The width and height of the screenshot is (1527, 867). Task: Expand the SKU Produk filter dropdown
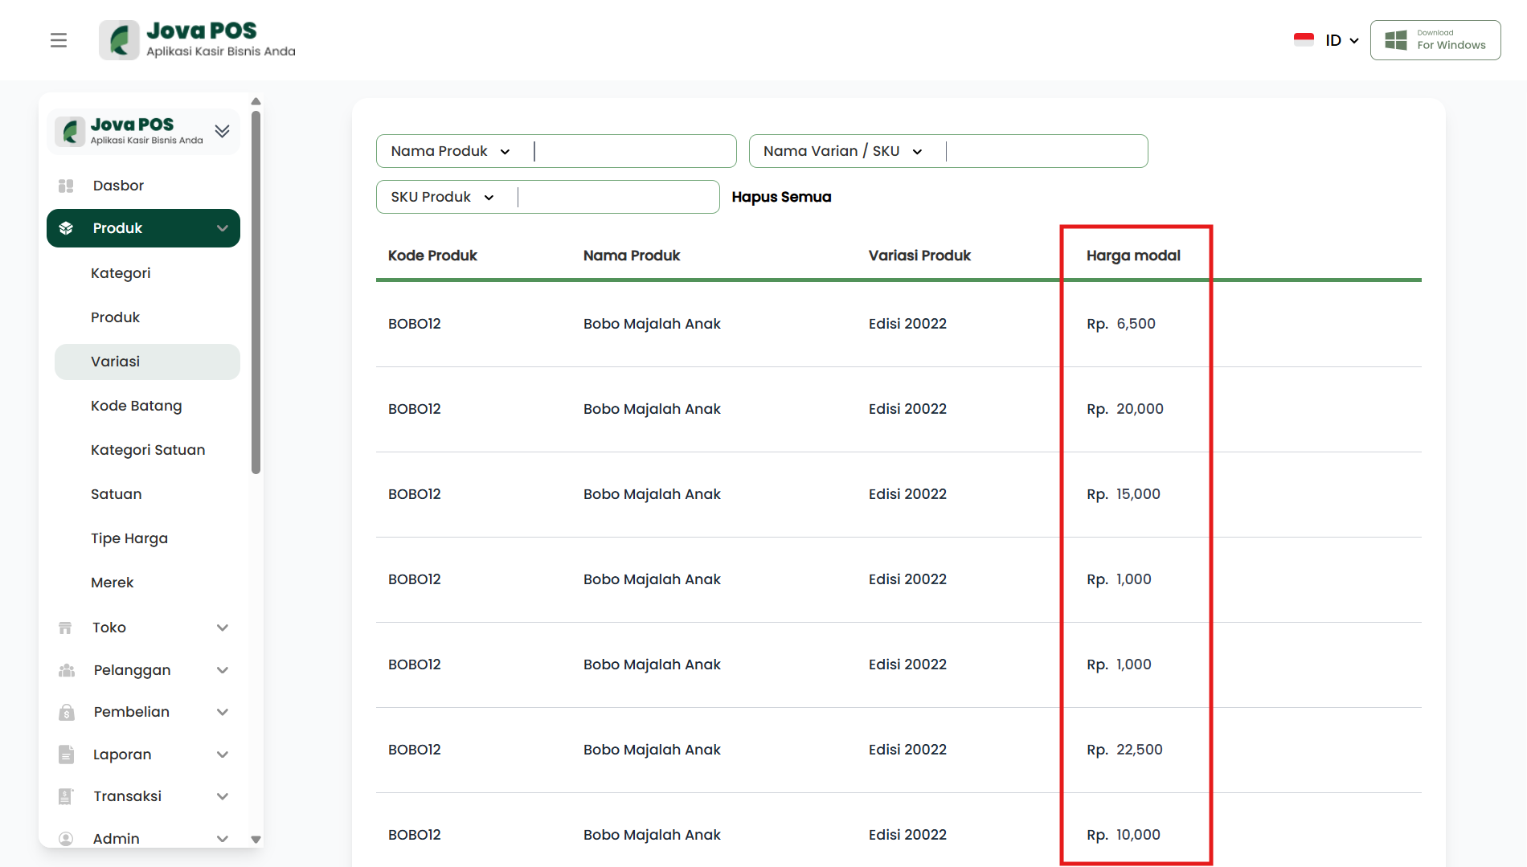point(443,197)
